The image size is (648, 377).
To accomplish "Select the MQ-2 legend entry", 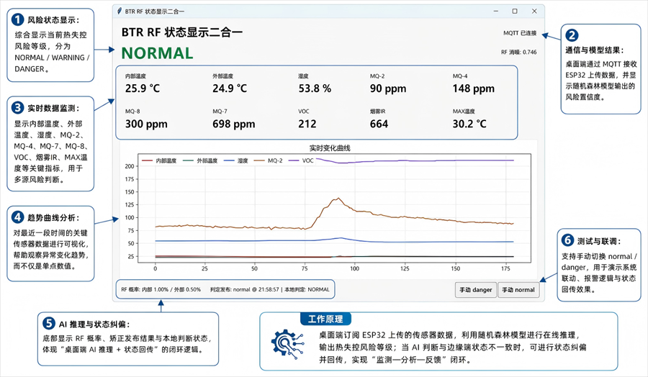I will [269, 160].
